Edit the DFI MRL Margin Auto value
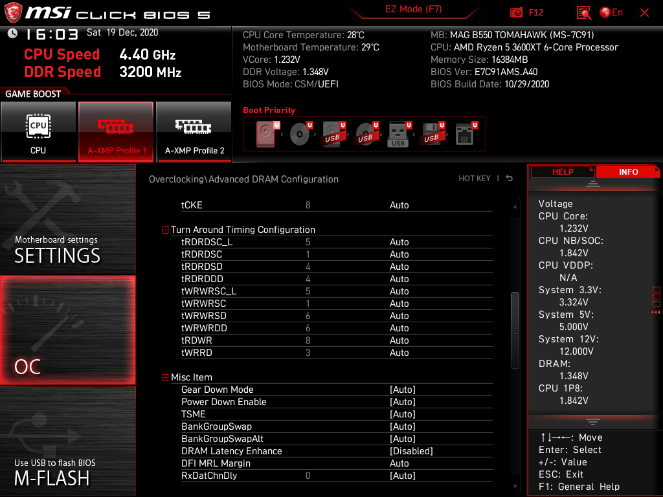This screenshot has width=663, height=497. tap(399, 463)
